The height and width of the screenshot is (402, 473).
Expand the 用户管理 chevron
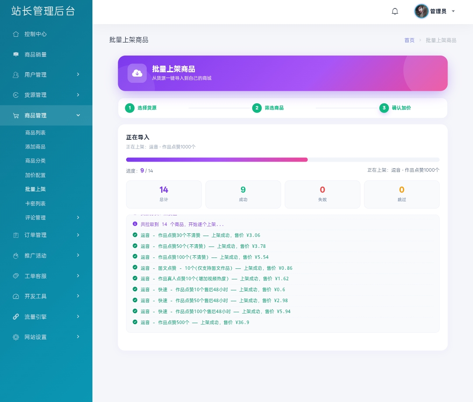pyautogui.click(x=78, y=74)
